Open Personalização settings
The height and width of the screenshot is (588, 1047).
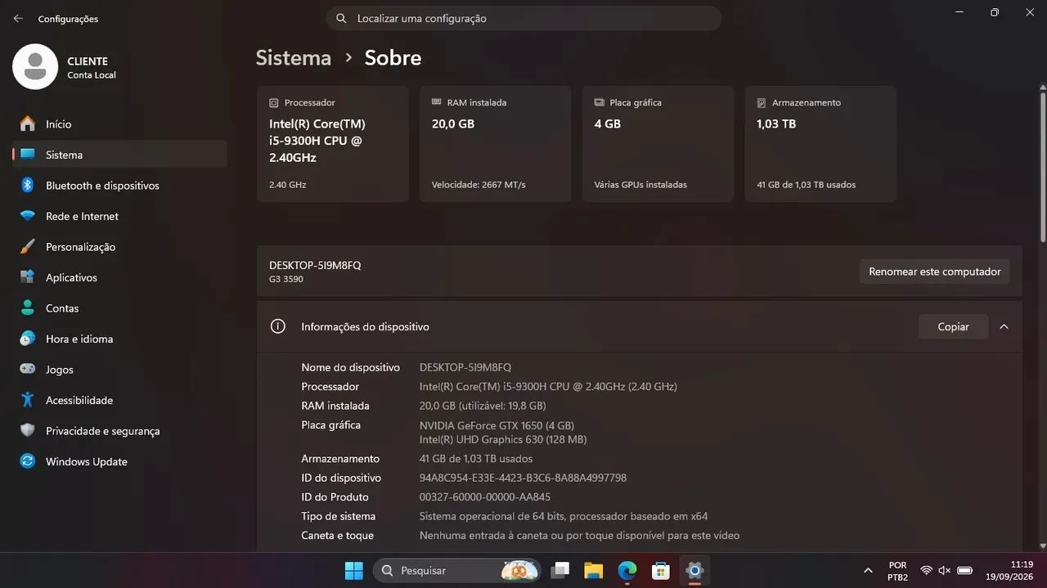[x=119, y=246]
